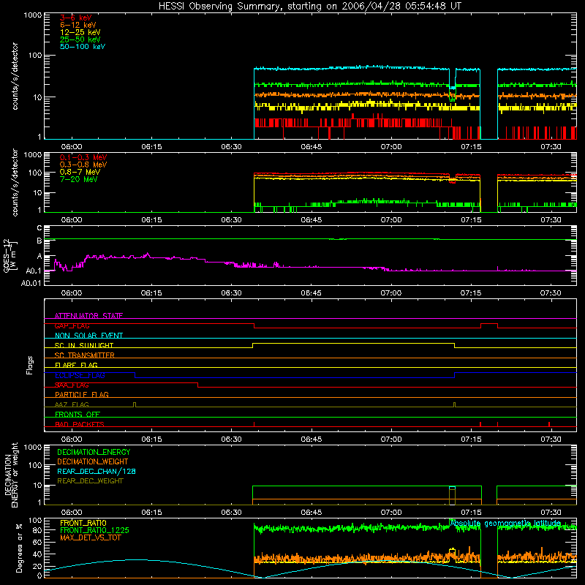Click 06:15 tick label below the GOES panel

[x=151, y=293]
